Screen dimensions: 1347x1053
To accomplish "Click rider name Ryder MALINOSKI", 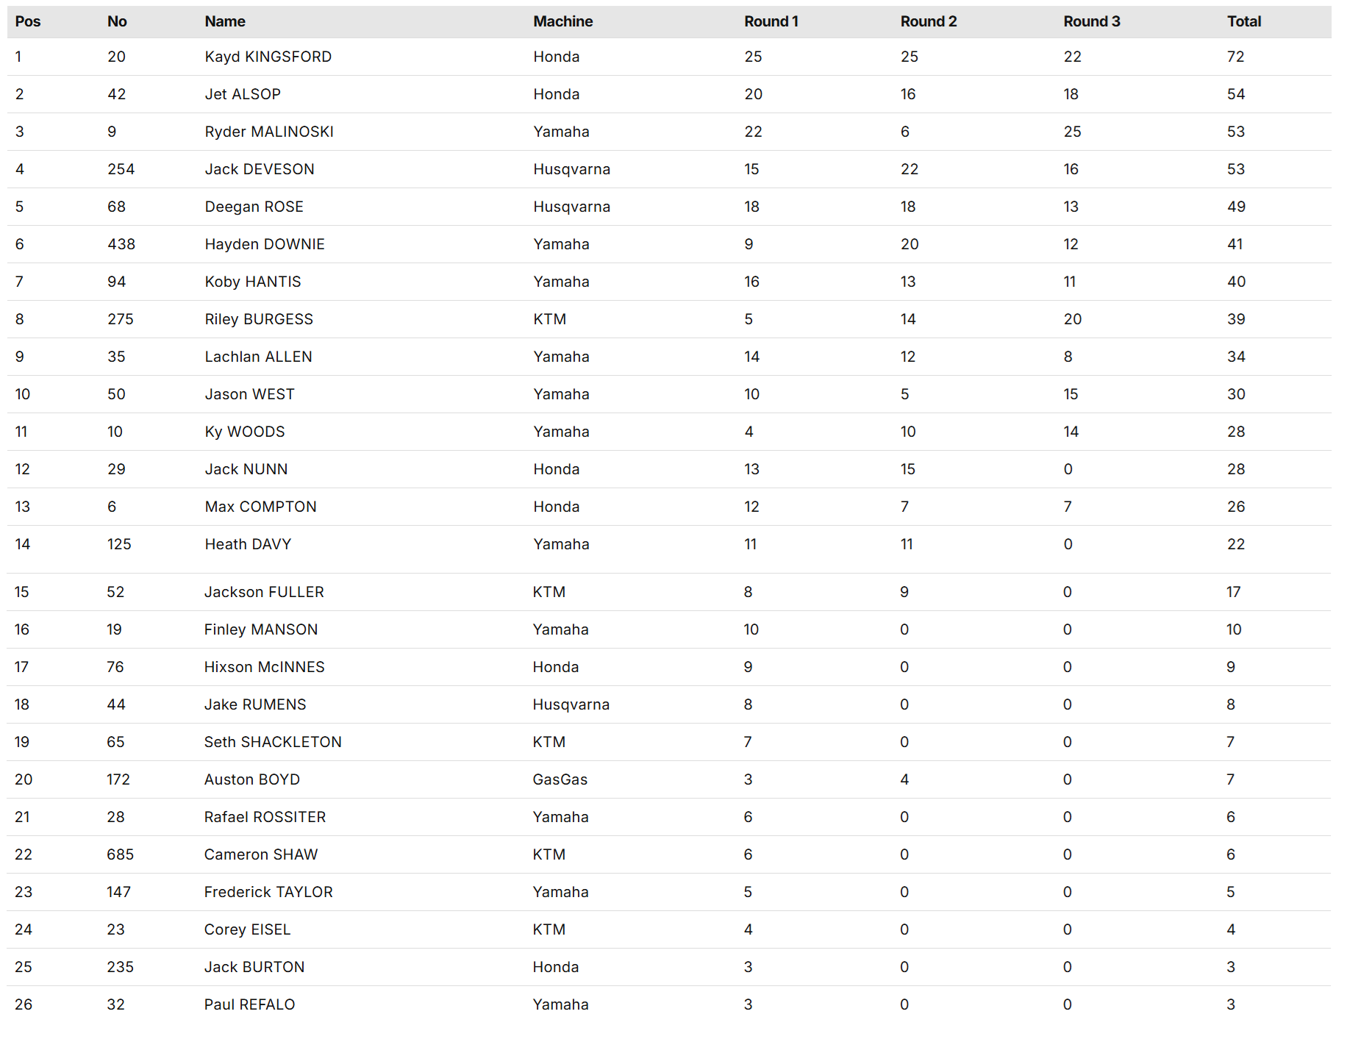I will (x=269, y=132).
